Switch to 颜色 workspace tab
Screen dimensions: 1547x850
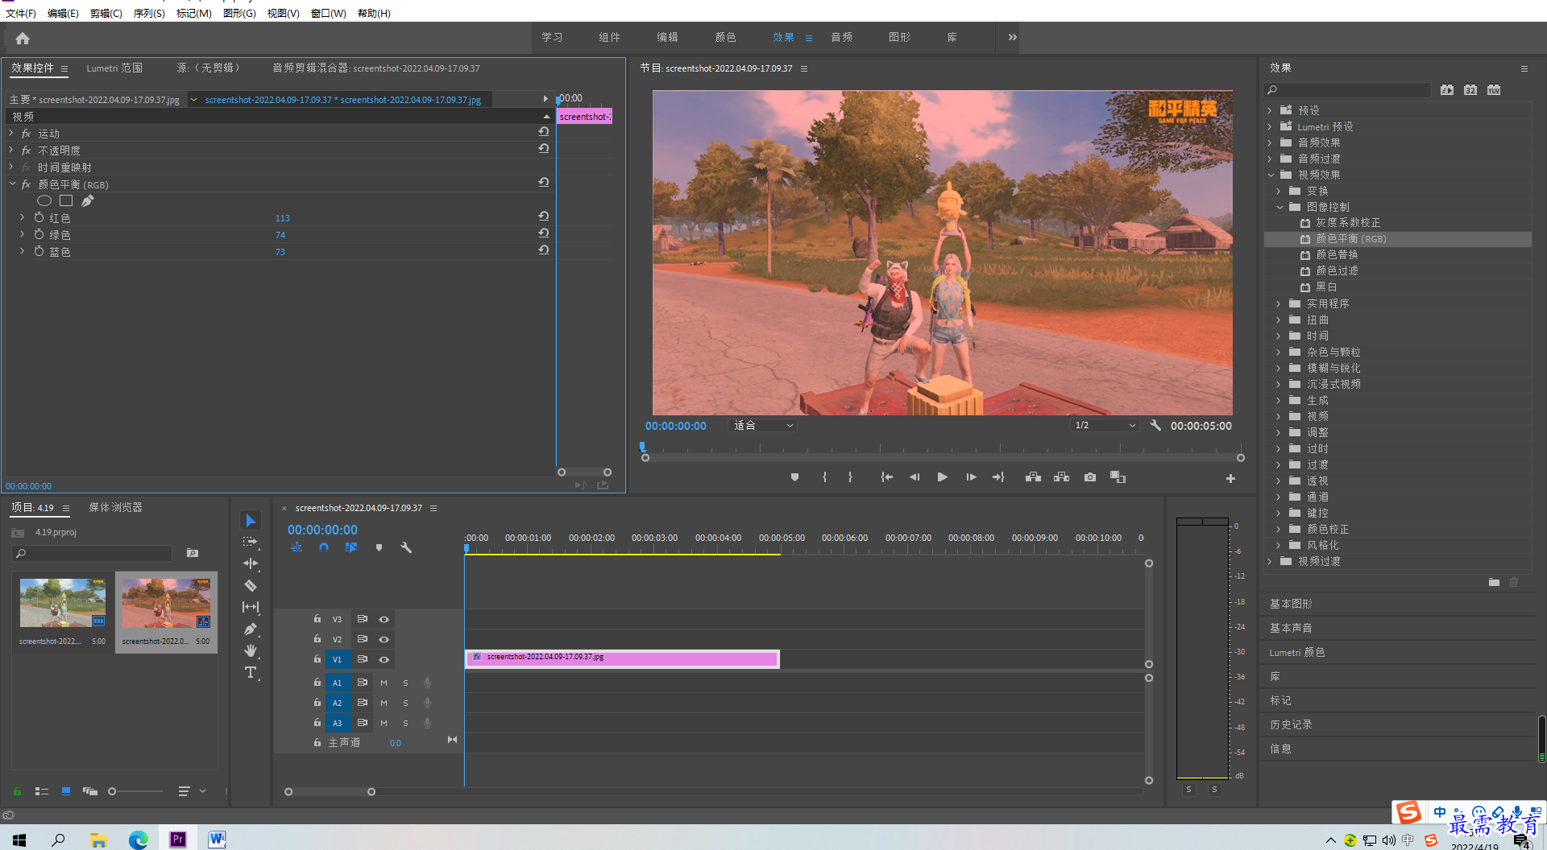pos(725,37)
